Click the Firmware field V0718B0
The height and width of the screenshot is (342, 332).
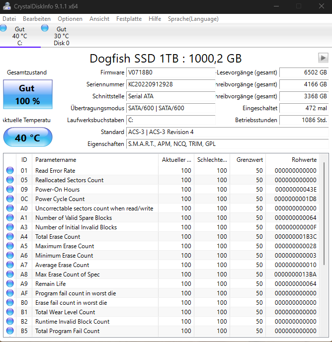170,72
